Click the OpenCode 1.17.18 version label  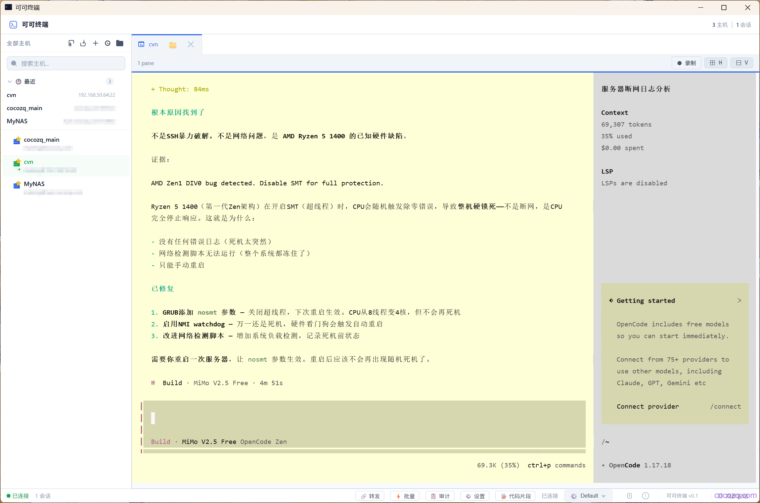pyautogui.click(x=640, y=465)
